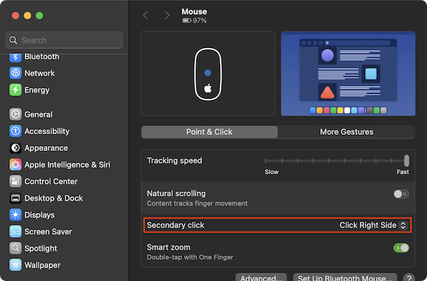The width and height of the screenshot is (427, 281).
Task: Disable the Smart zoom switch
Action: [x=401, y=248]
